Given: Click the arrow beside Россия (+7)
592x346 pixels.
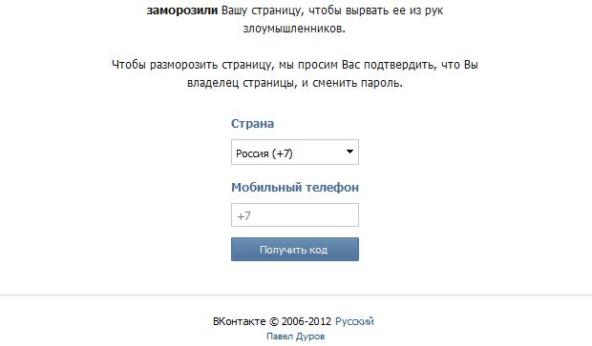Looking at the screenshot, I should [349, 152].
